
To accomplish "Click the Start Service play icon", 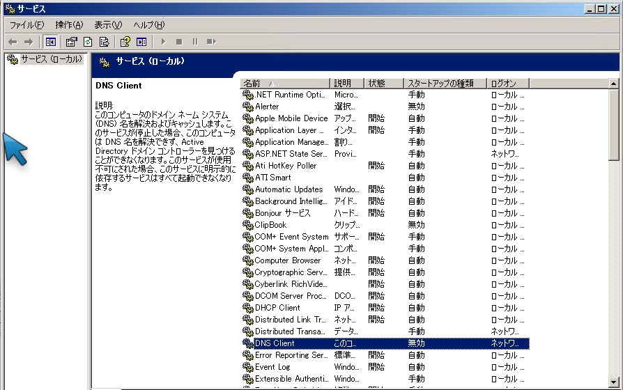I will click(x=163, y=42).
